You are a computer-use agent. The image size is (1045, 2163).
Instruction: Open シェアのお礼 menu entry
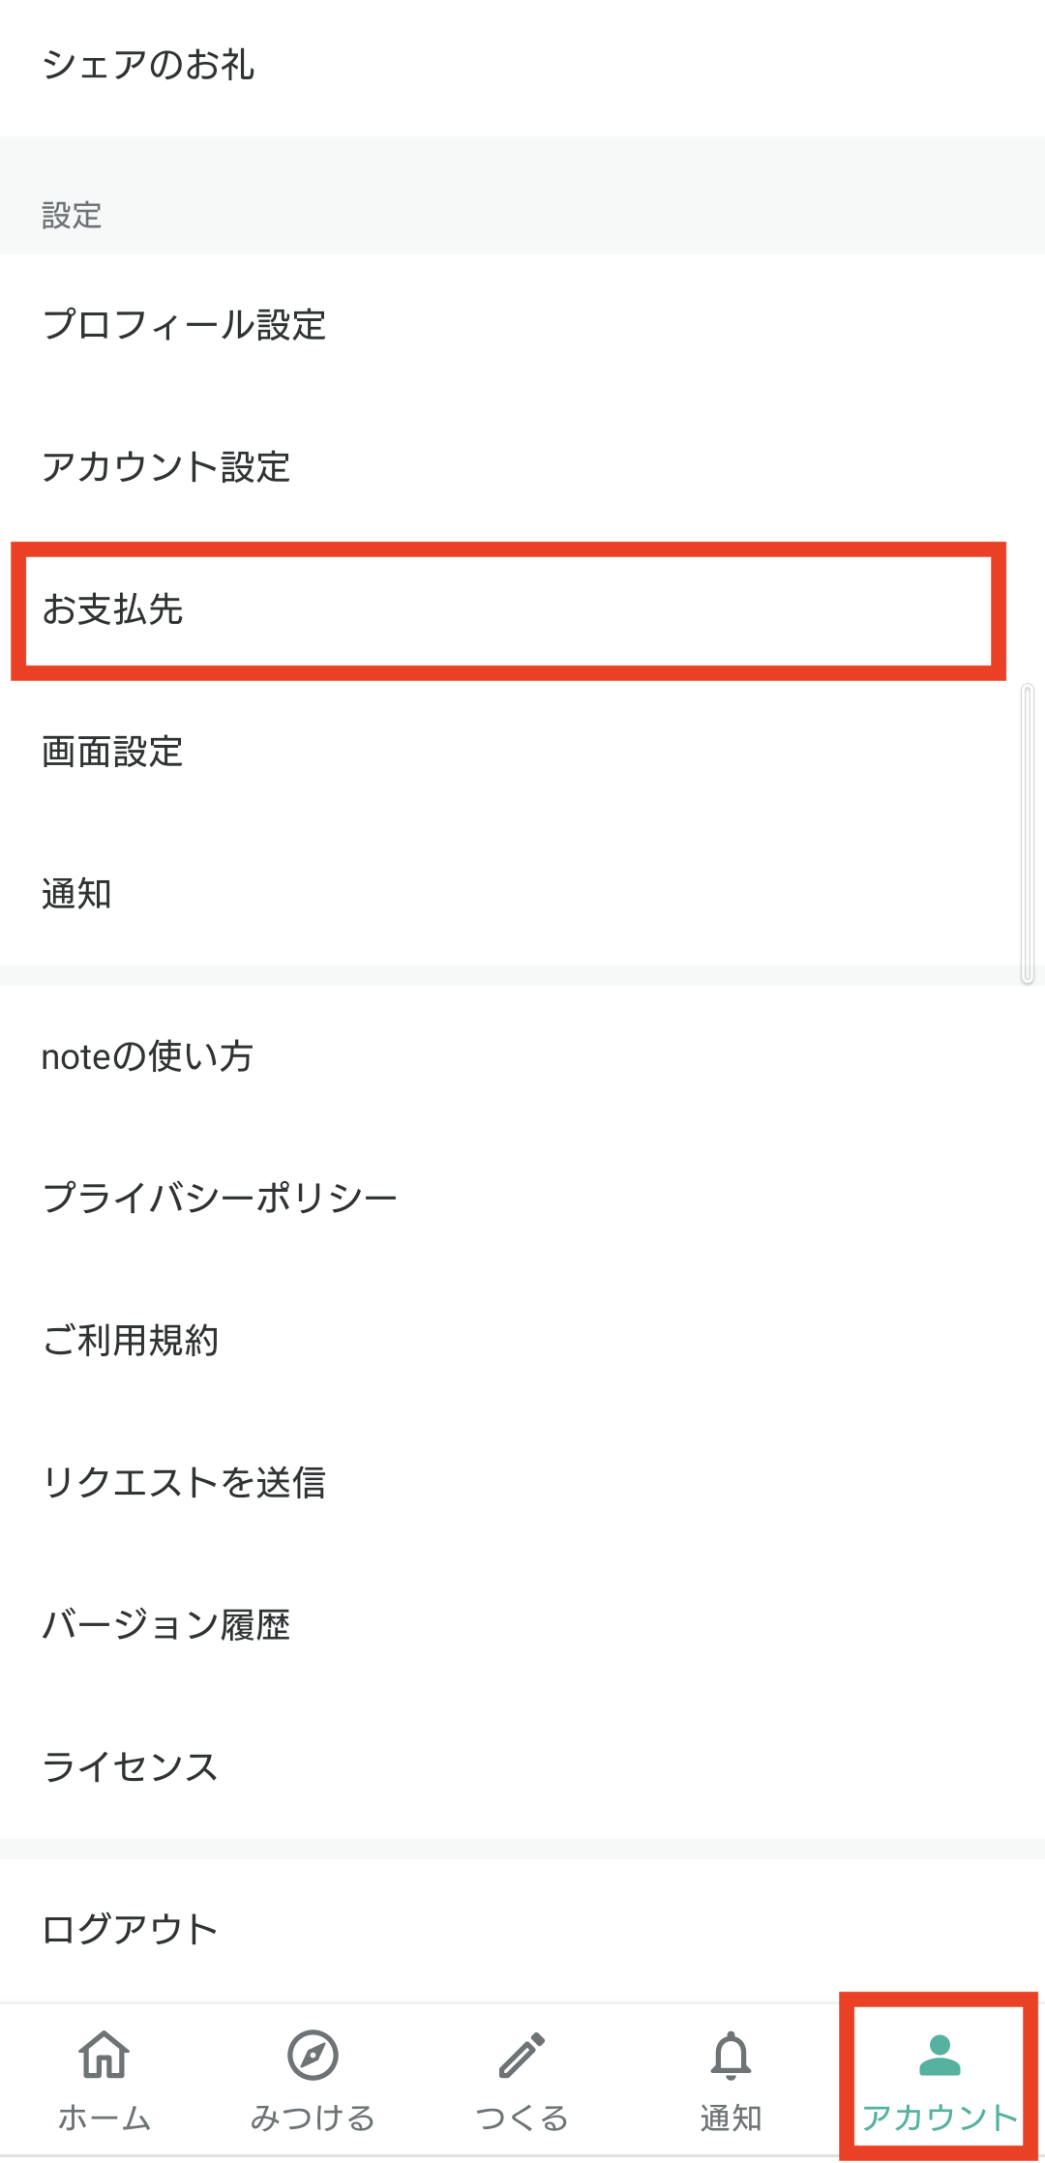522,65
